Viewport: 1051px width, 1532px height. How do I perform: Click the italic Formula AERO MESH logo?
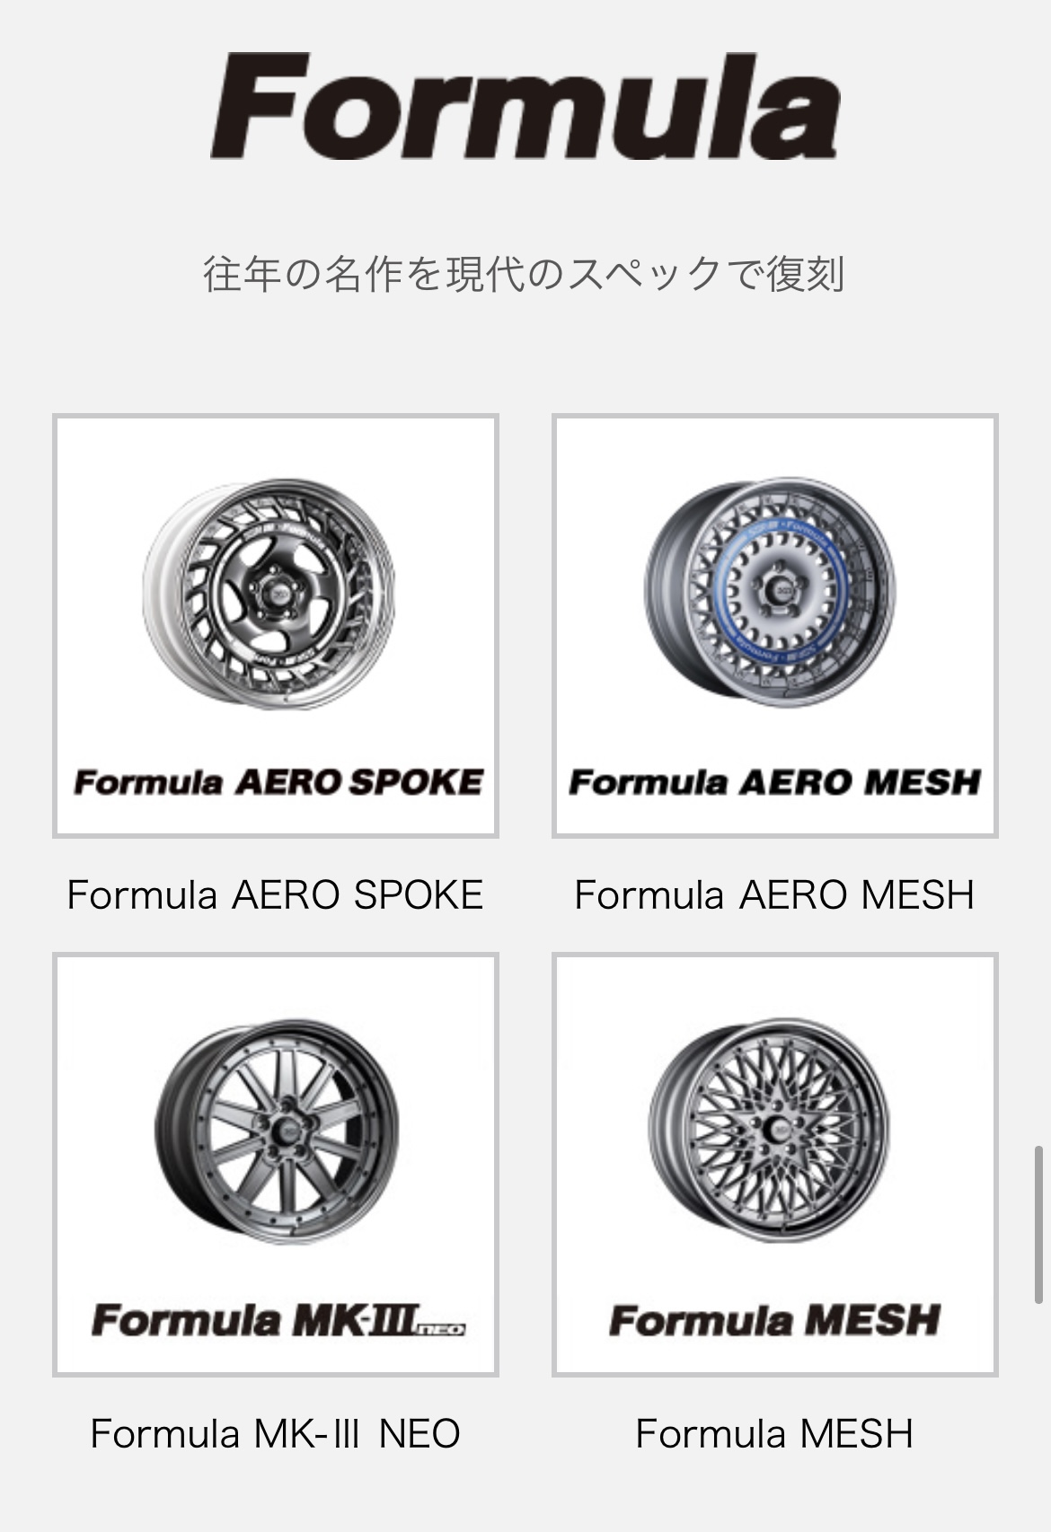[775, 782]
